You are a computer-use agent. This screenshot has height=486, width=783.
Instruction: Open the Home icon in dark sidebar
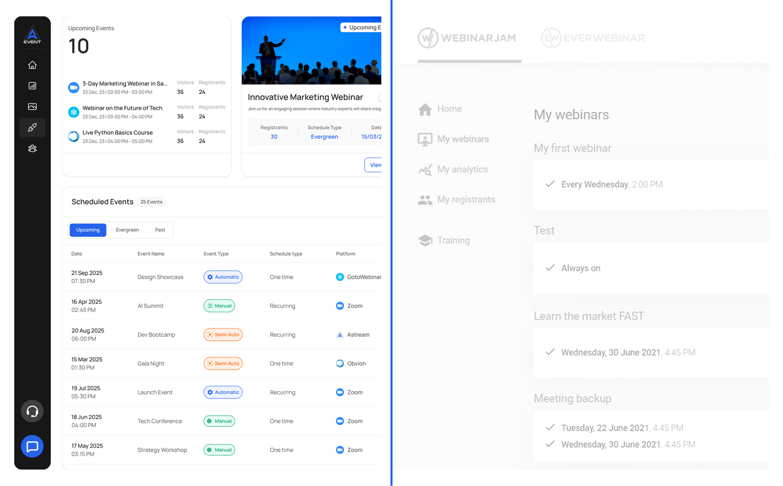pyautogui.click(x=32, y=65)
